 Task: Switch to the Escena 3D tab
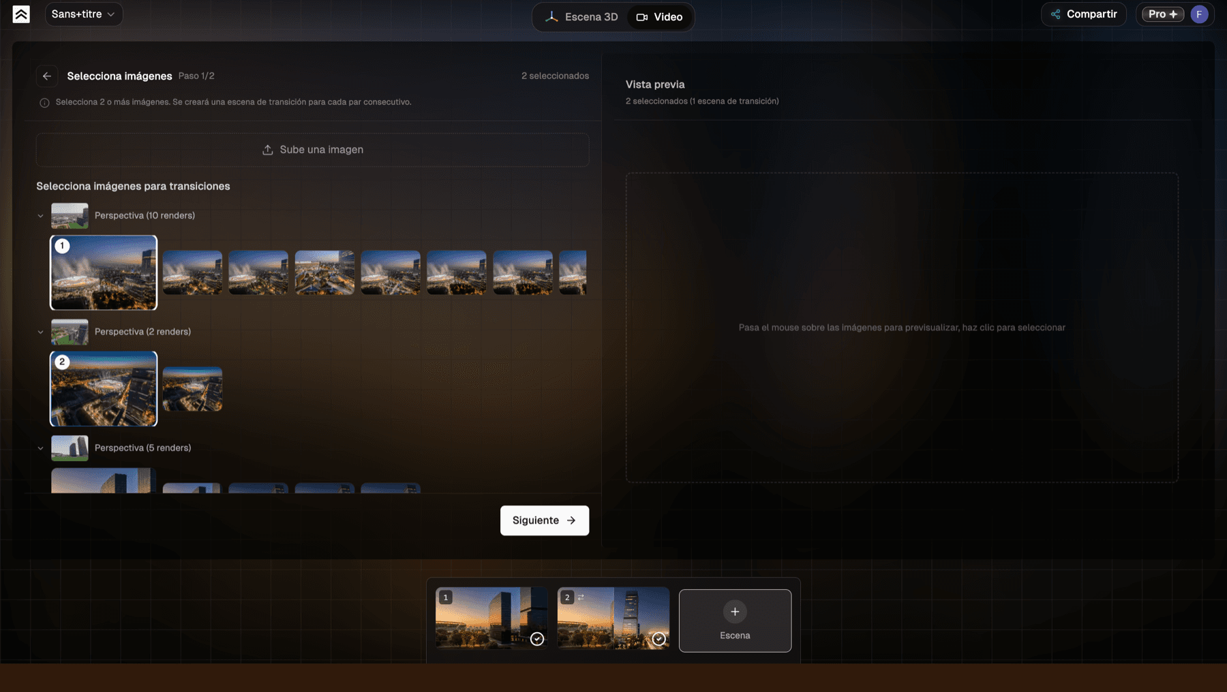coord(581,17)
